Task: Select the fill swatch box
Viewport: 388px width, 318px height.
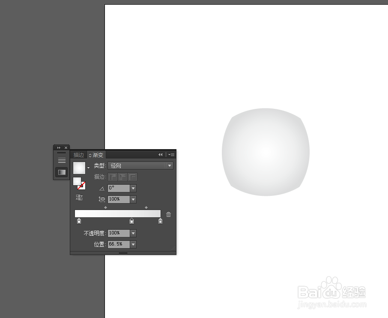Action: tap(77, 181)
